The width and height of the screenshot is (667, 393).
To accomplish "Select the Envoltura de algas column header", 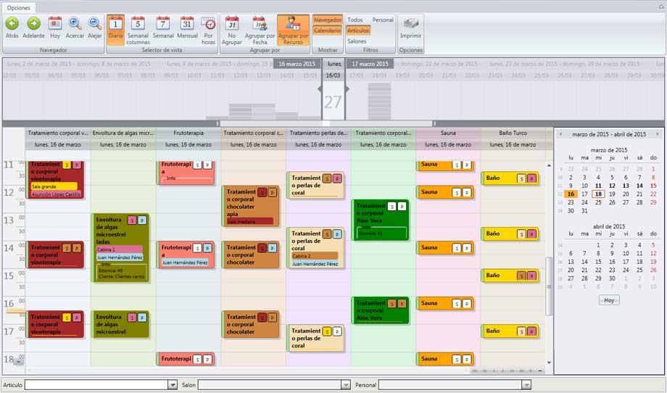I will coord(123,133).
